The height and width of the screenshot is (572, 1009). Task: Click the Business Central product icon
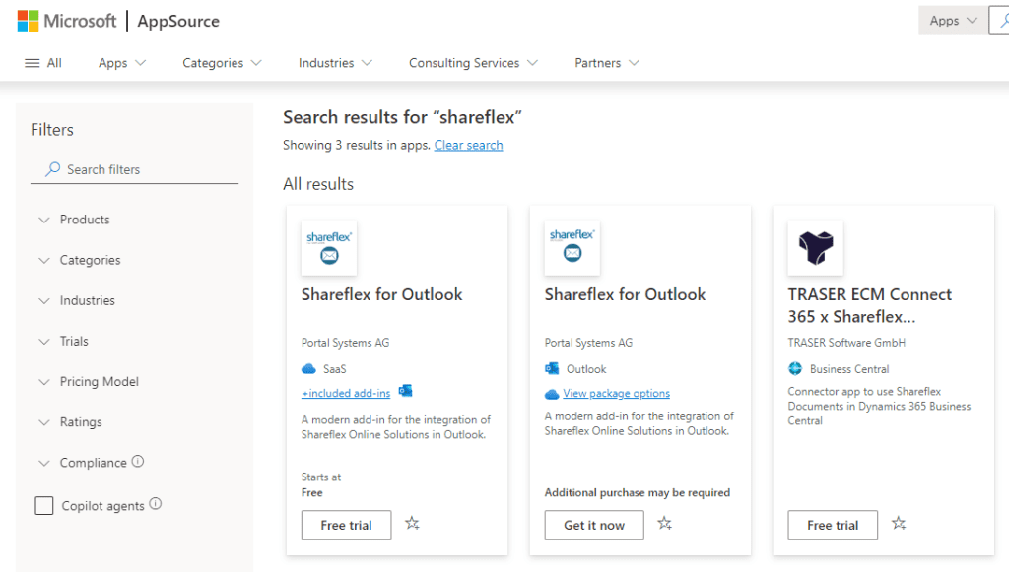coord(795,369)
